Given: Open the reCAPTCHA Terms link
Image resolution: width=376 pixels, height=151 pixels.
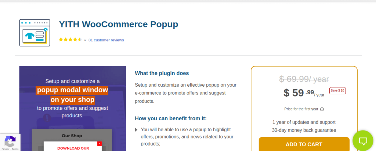Looking at the screenshot, I should [x=15, y=149].
